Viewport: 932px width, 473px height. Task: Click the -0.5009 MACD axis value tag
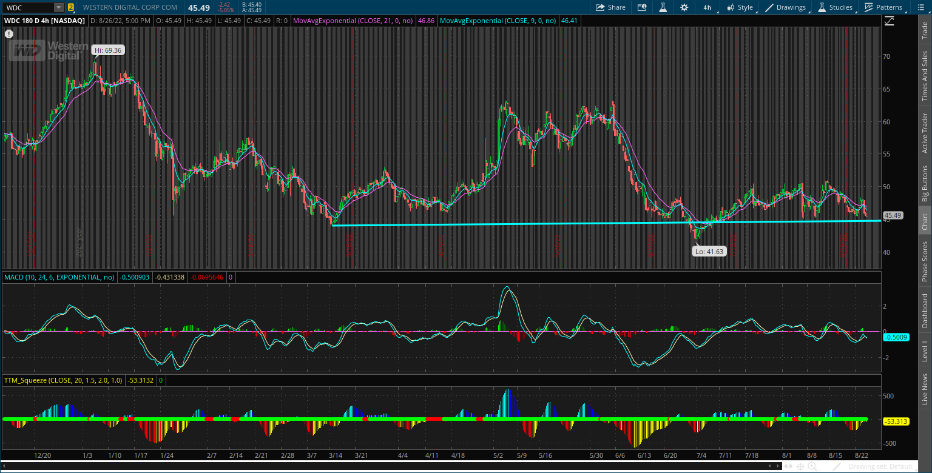[x=895, y=337]
